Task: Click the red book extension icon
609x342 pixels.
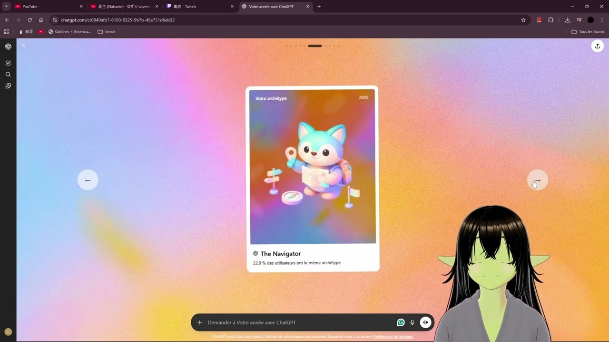Action: 539,20
